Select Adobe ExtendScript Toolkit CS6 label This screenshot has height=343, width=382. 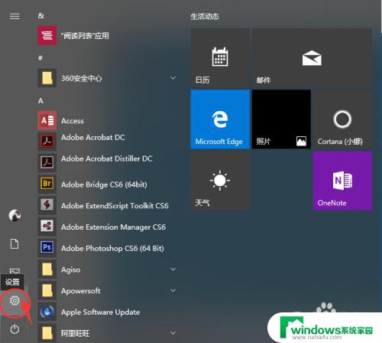click(x=115, y=206)
